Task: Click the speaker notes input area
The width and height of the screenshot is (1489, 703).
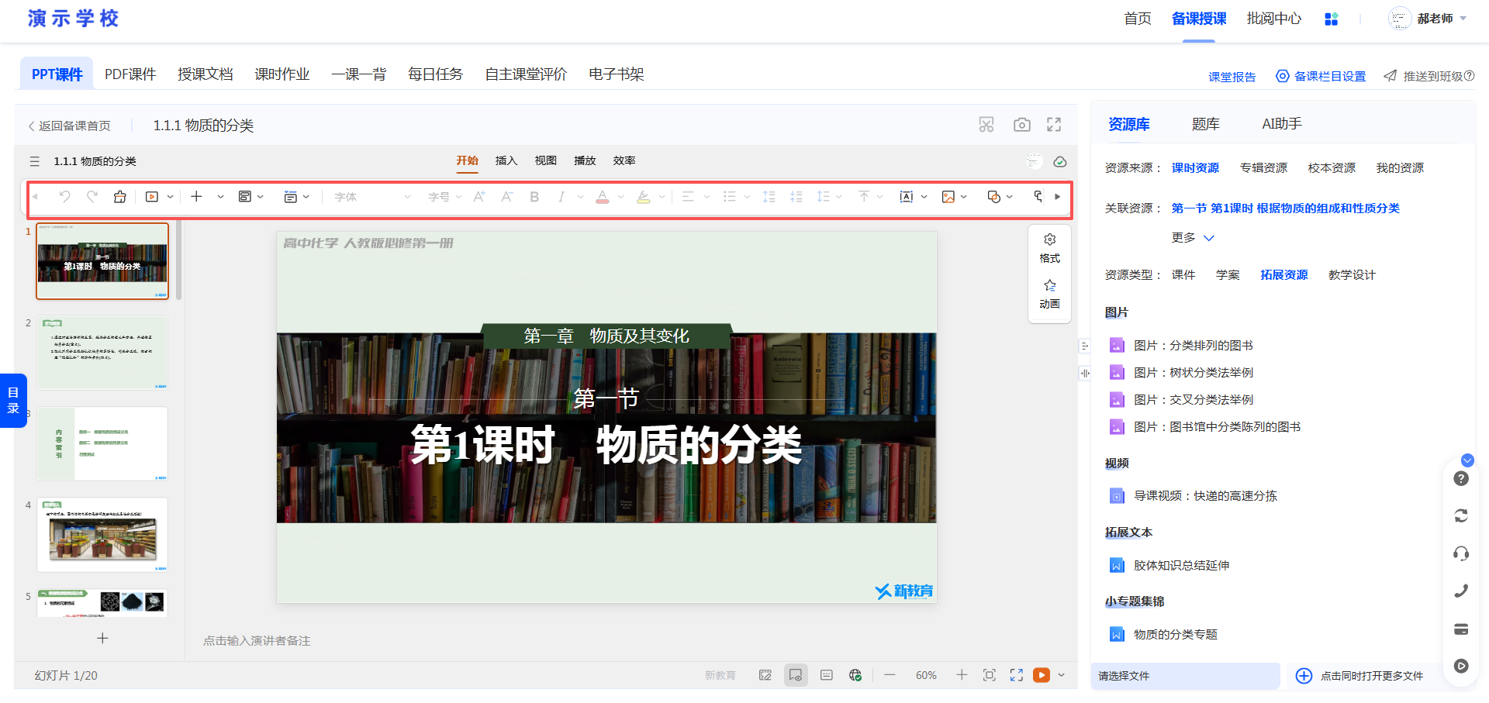Action: click(x=257, y=641)
